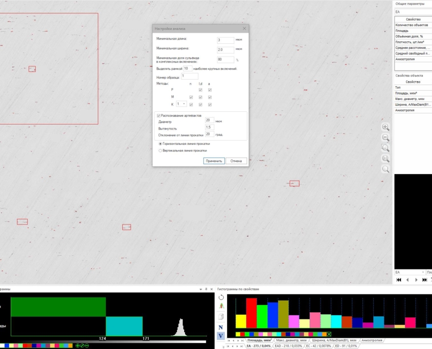
Task: Click the zoom in magnifier icon
Action: [385, 127]
